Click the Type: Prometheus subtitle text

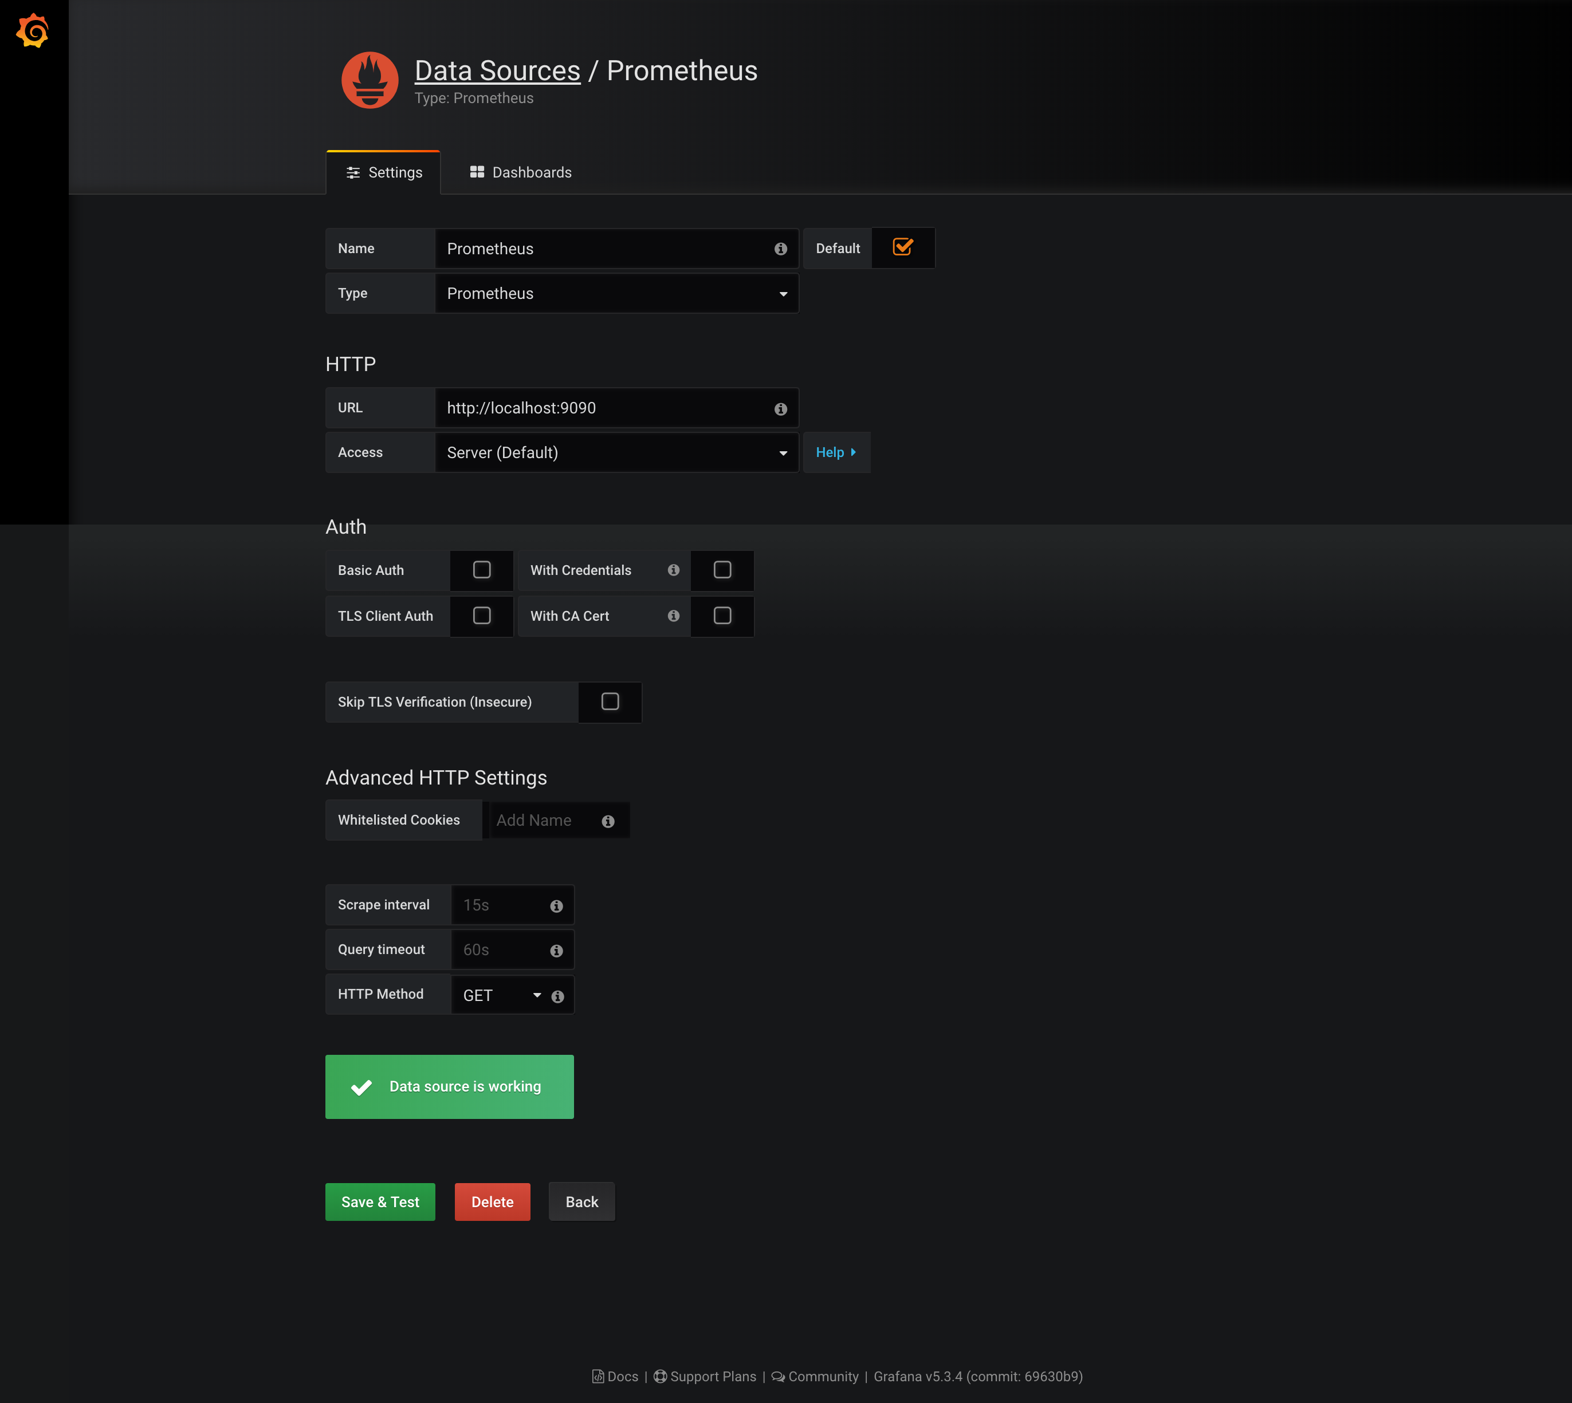[474, 98]
